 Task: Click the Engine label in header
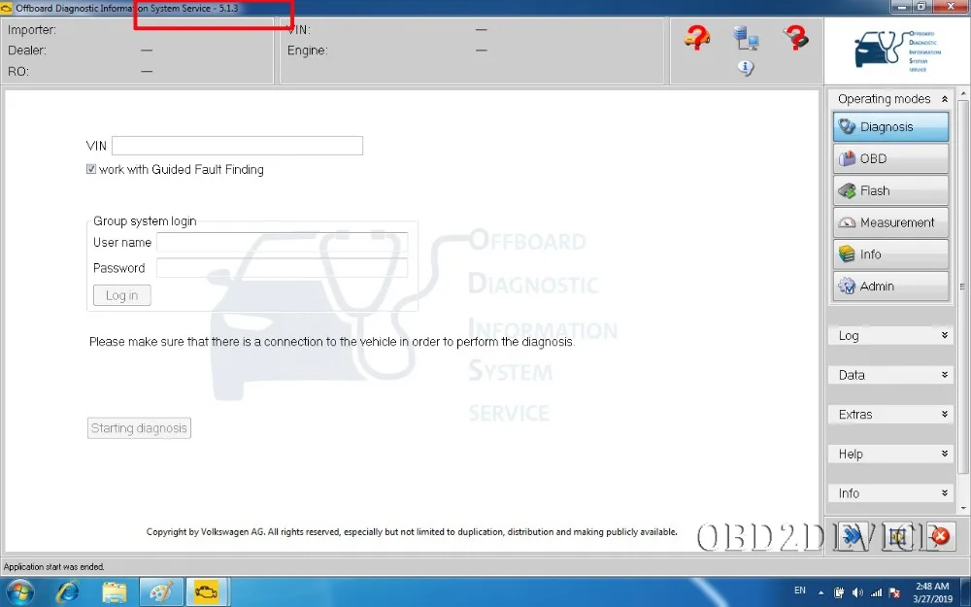[307, 51]
